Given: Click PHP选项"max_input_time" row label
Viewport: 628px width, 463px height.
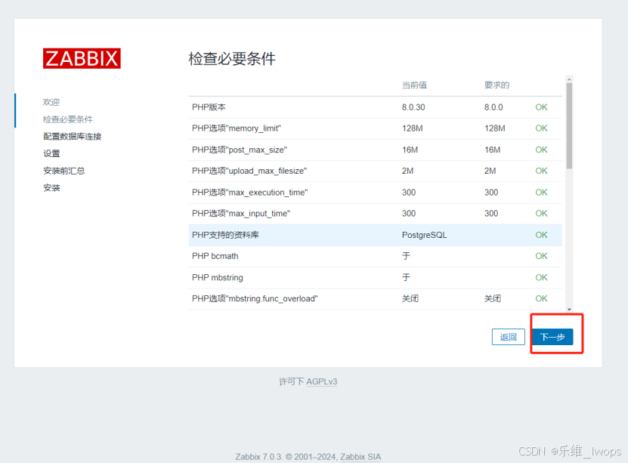Looking at the screenshot, I should [x=241, y=214].
